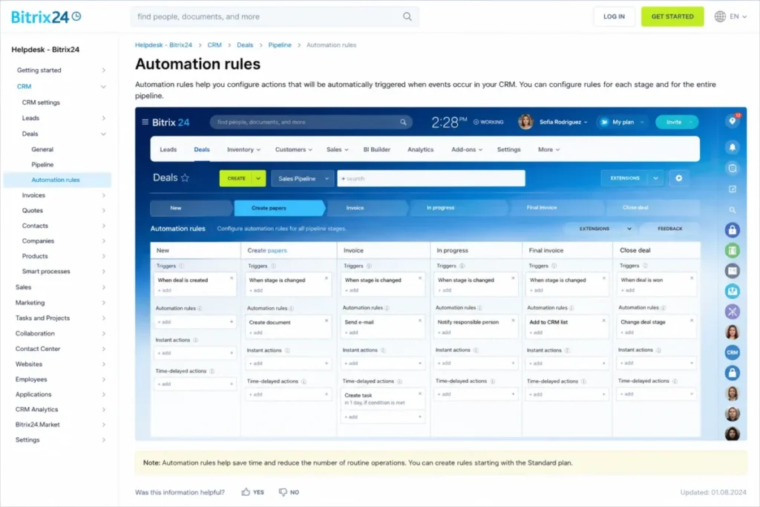Click the chat bubble icon in right sidebar
760x507 pixels.
tap(733, 169)
